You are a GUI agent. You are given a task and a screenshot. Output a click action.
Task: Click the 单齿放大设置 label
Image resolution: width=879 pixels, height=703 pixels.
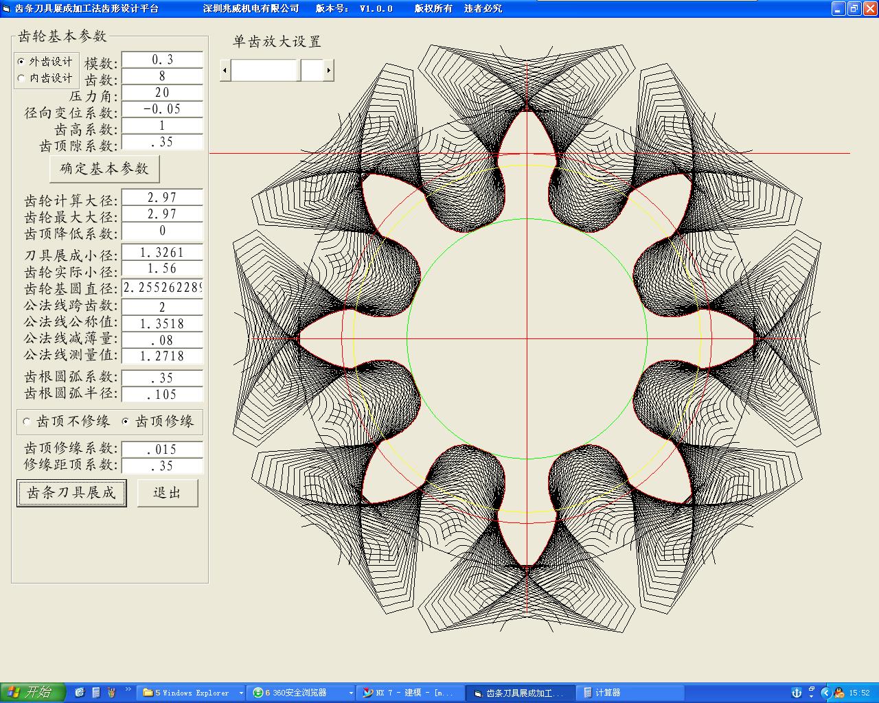[x=277, y=41]
